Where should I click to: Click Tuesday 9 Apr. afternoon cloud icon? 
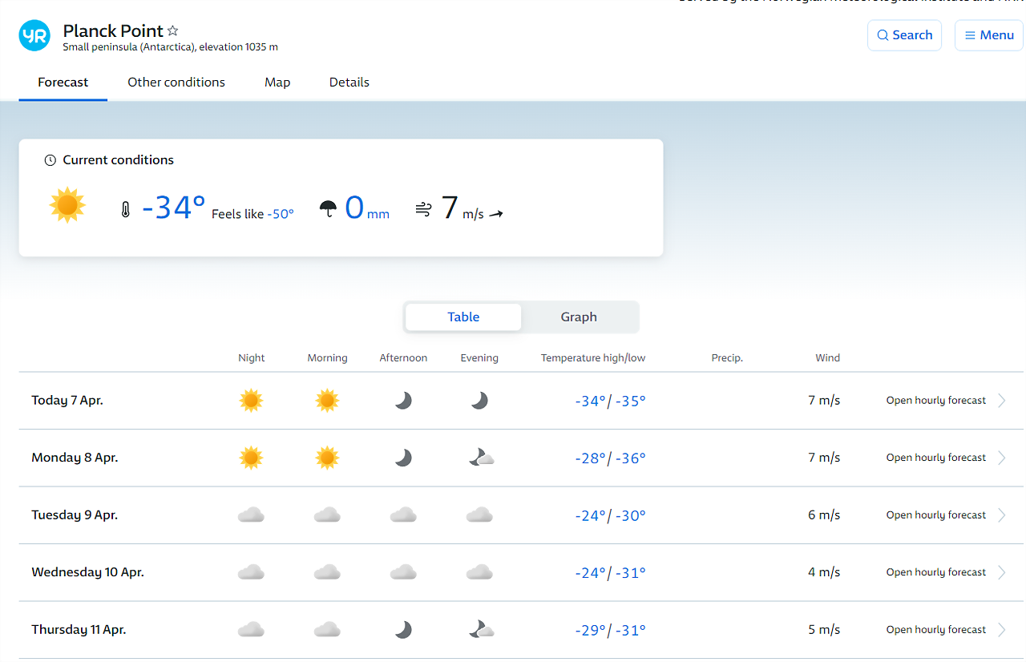coord(403,515)
